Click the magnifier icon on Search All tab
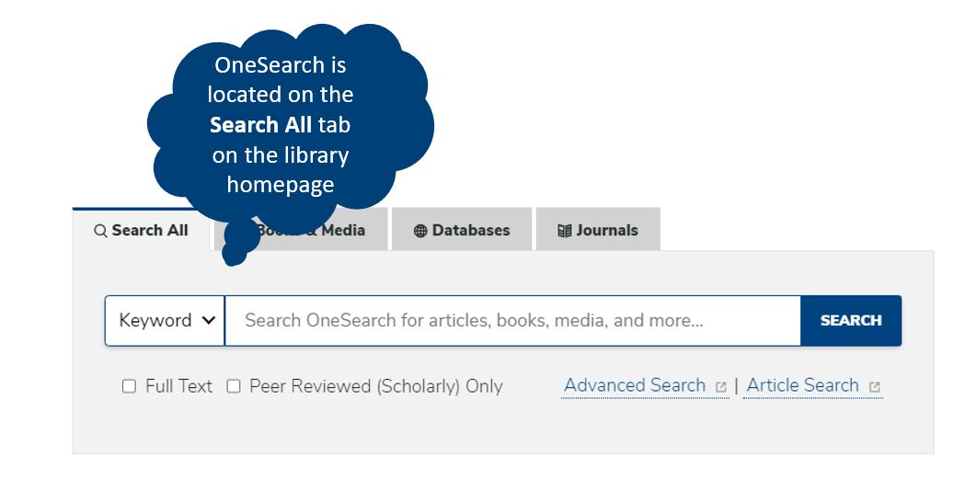 coord(100,231)
